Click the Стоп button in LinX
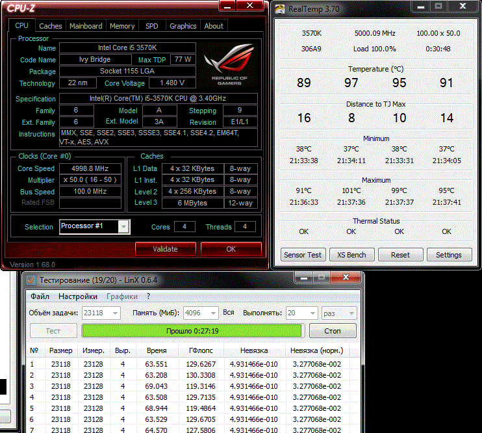Viewport: 482px width, 433px height. [333, 331]
